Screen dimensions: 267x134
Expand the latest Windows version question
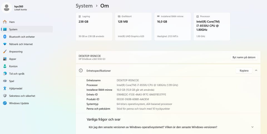point(252,127)
